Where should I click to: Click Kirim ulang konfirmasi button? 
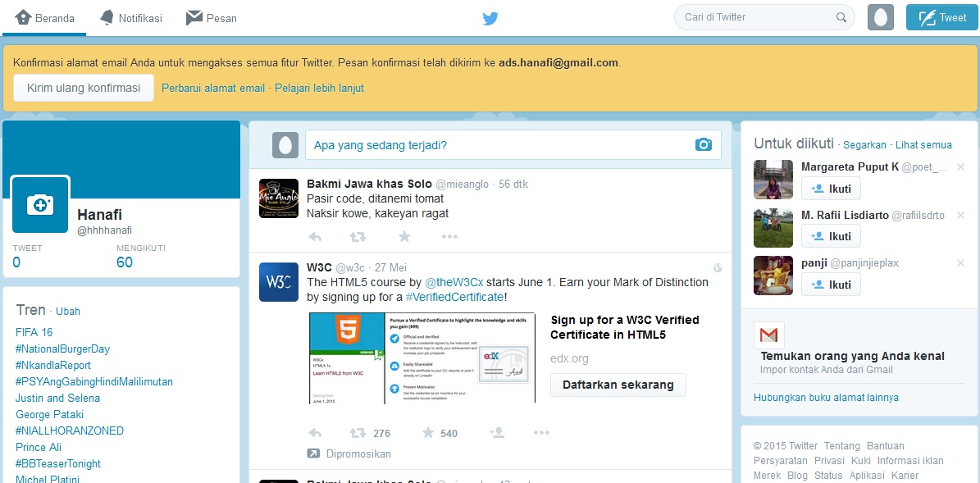[x=84, y=88]
